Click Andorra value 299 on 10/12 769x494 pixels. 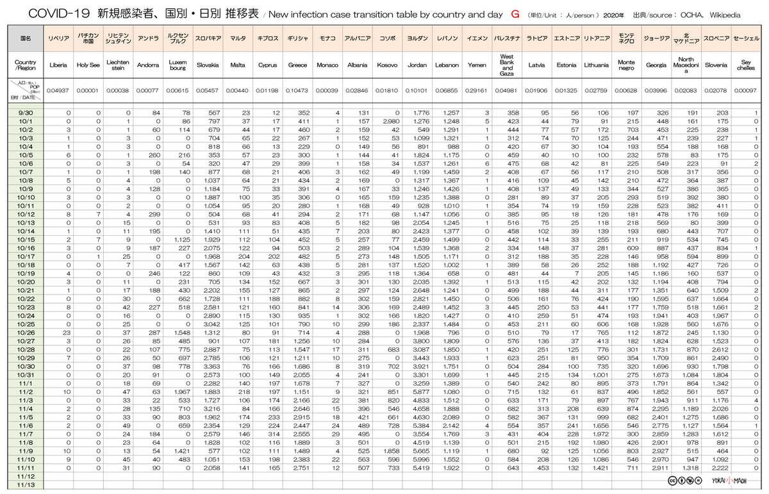pos(154,214)
